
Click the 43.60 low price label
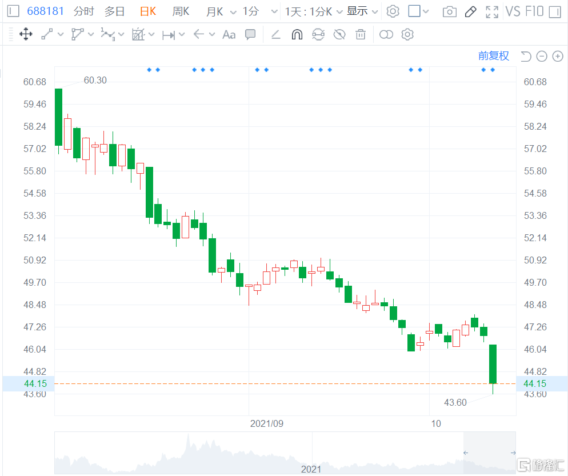[455, 402]
